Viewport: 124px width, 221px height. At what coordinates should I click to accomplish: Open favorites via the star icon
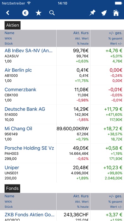click(x=39, y=13)
